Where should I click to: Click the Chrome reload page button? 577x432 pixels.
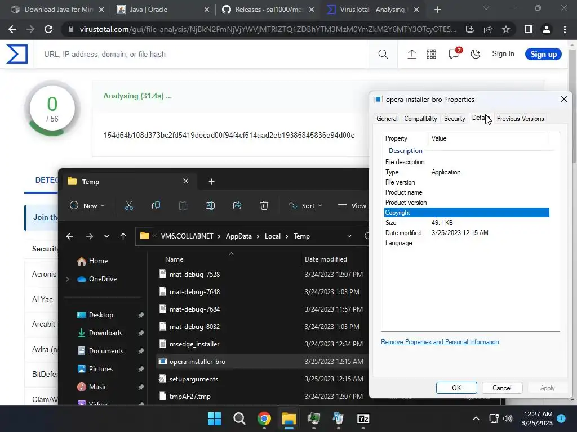48,29
